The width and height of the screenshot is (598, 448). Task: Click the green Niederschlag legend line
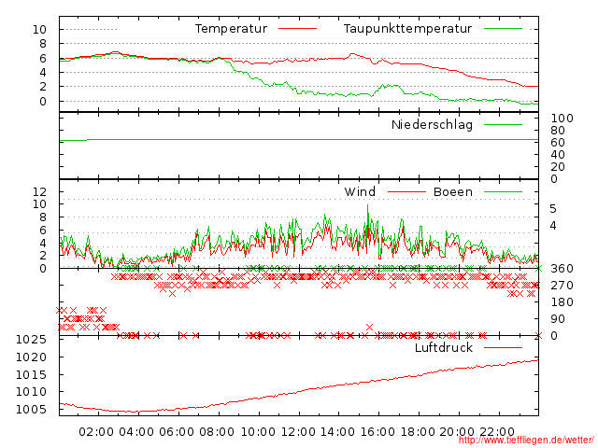503,124
